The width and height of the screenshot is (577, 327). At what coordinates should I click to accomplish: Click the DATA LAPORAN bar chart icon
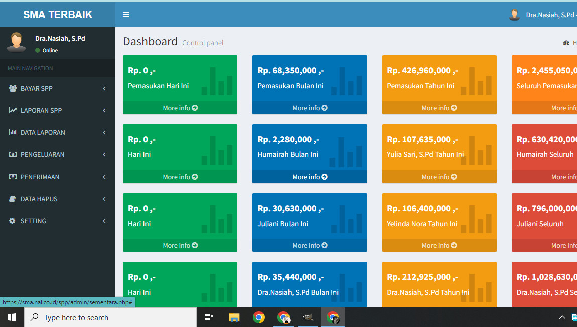[x=13, y=132]
